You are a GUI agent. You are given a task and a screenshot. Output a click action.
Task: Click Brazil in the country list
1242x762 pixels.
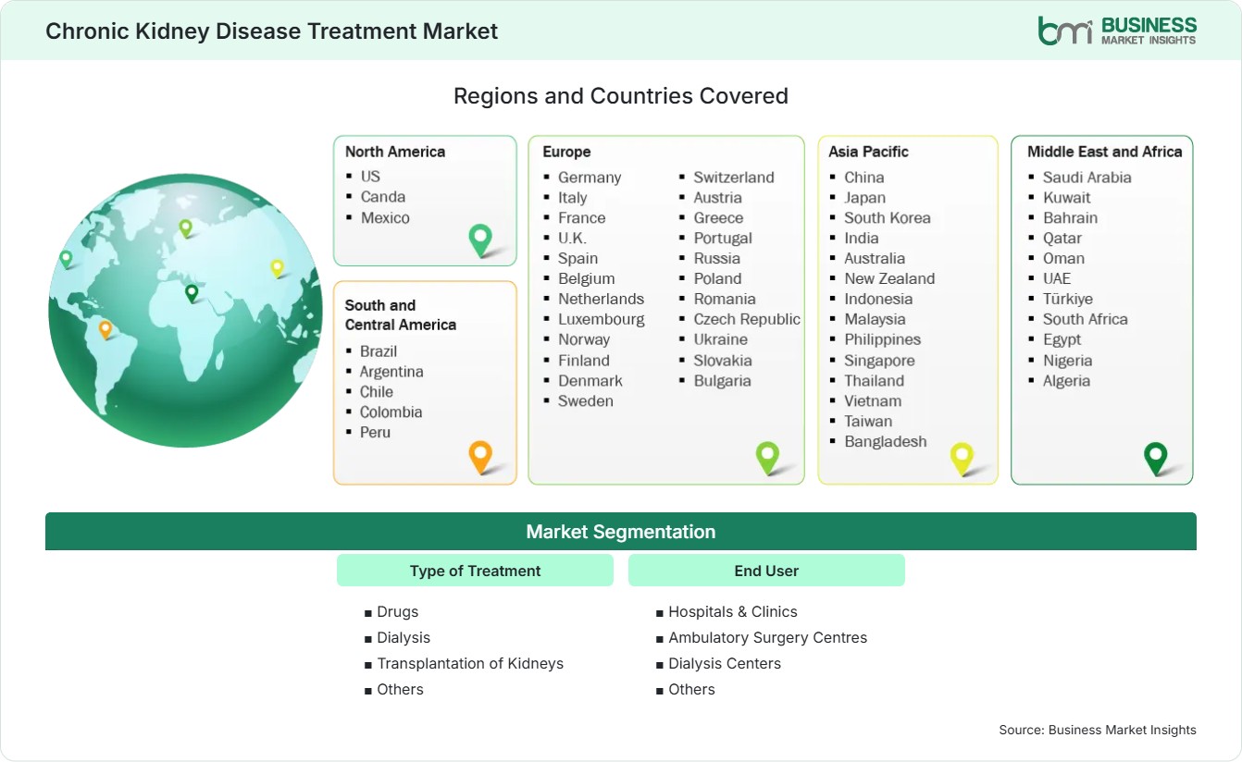(379, 351)
